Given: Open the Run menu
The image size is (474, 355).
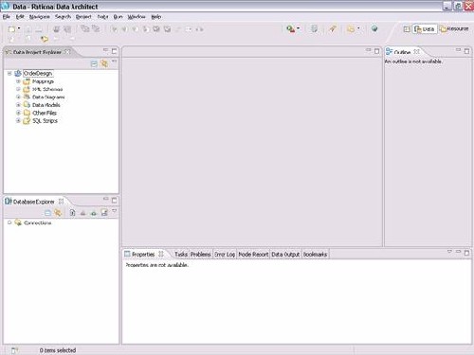Looking at the screenshot, I should [118, 17].
